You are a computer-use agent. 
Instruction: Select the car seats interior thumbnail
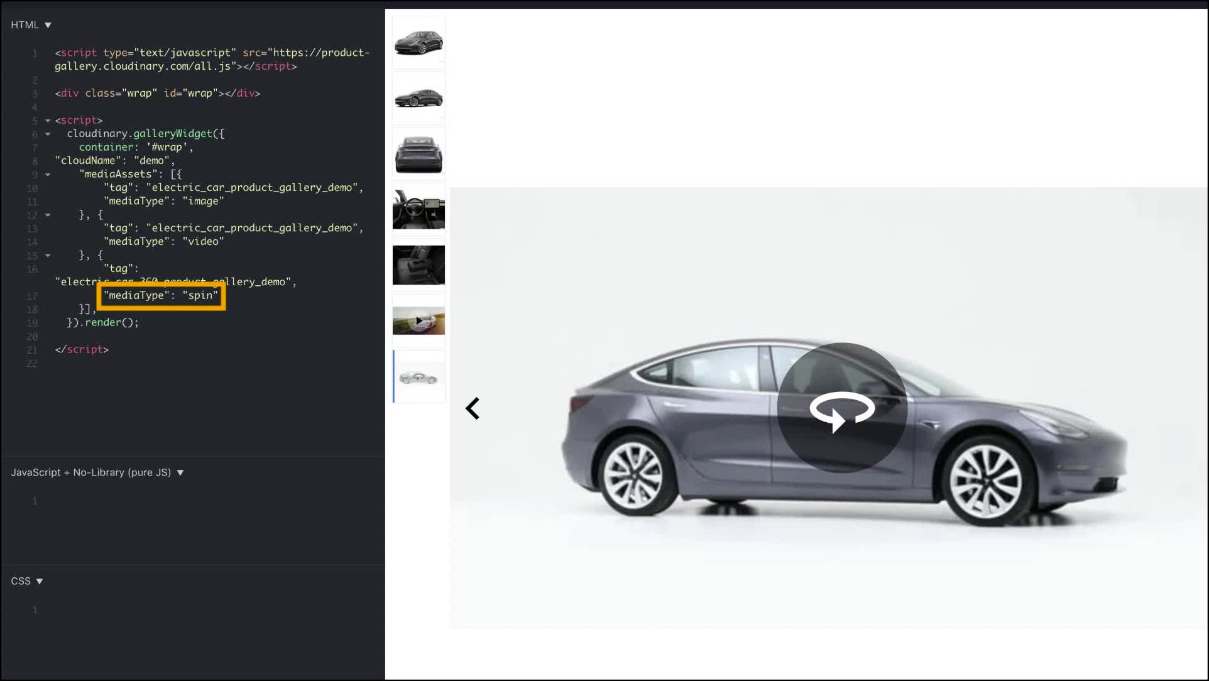coord(418,264)
